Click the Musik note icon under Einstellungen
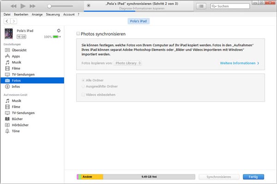The image size is (277, 184). click(x=7, y=63)
